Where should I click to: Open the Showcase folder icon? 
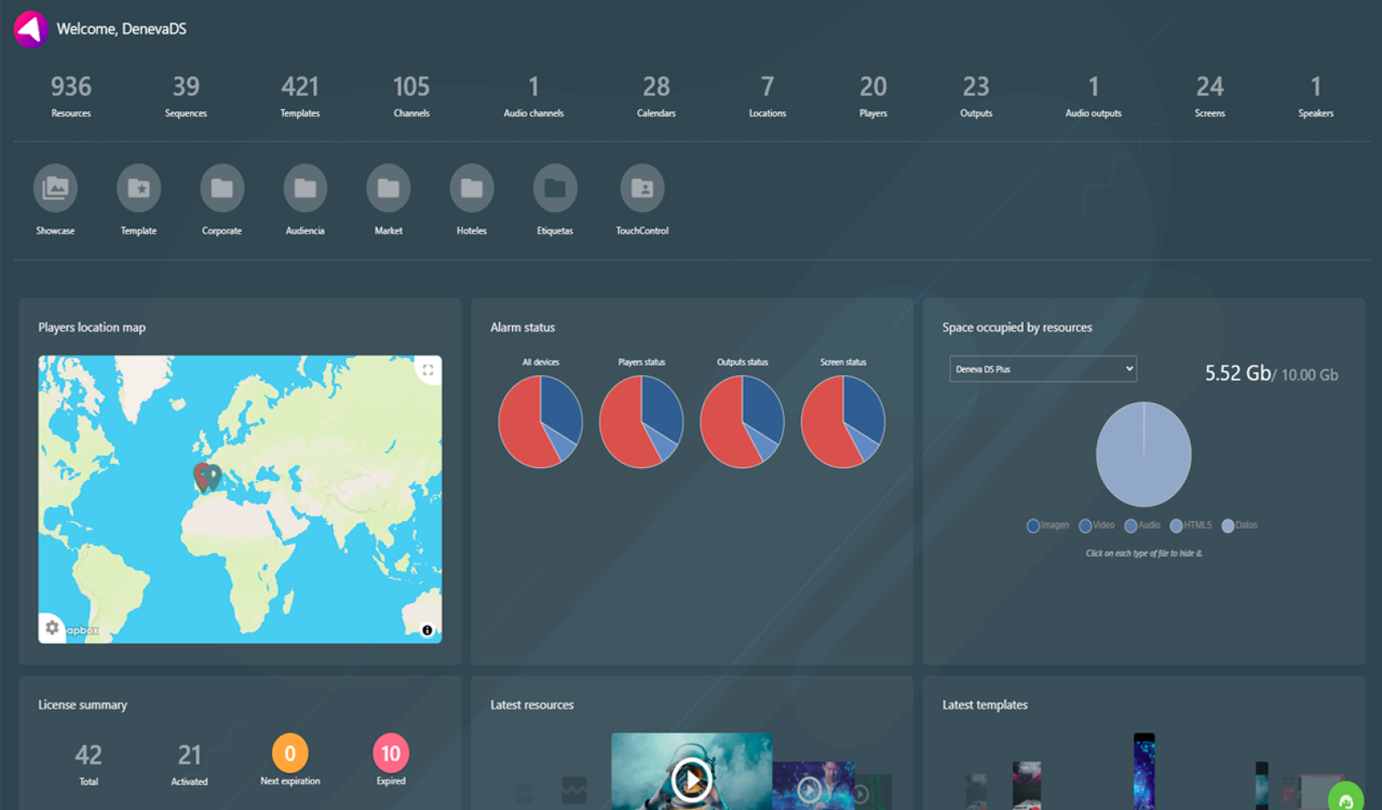[55, 188]
